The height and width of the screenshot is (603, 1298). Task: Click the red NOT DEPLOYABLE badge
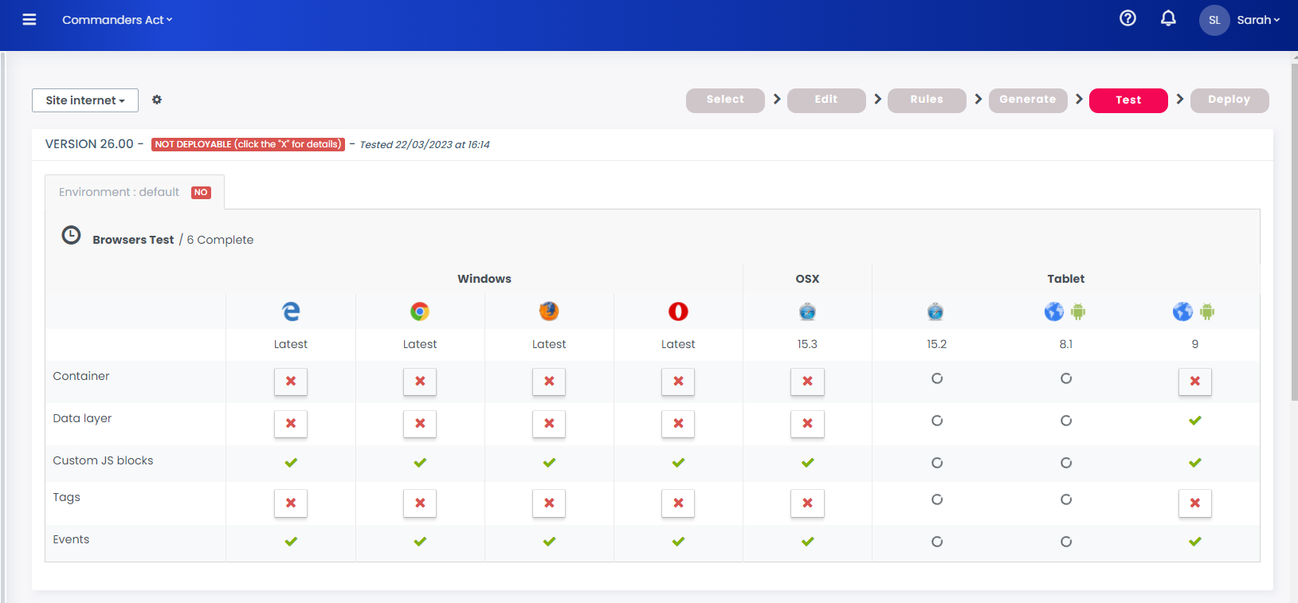248,144
